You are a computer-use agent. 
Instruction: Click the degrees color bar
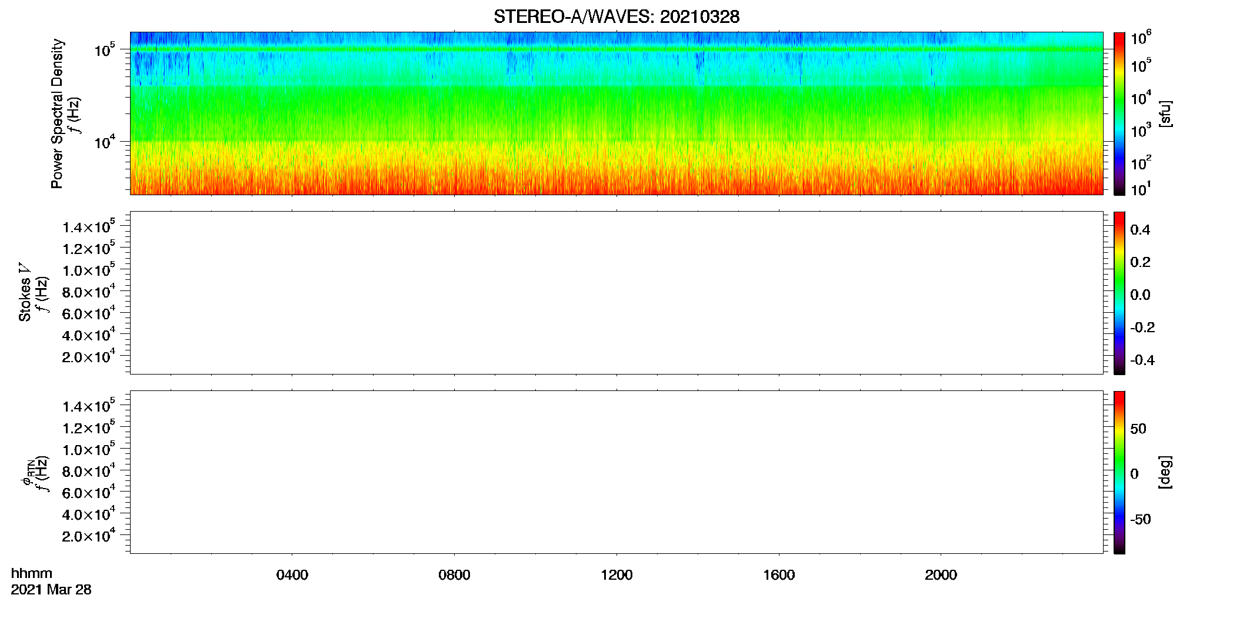click(1119, 472)
